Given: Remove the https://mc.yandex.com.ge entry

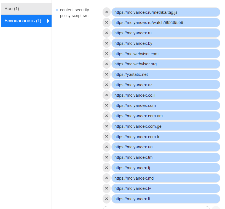Looking at the screenshot, I should (x=106, y=126).
